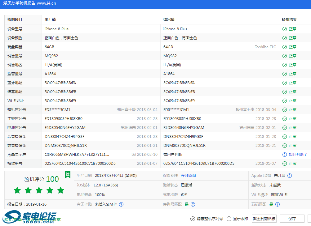Select 报告日期：2019-01-16 text
Image resolution: width=311 pixels, height=226 pixels.
[x=27, y=204]
